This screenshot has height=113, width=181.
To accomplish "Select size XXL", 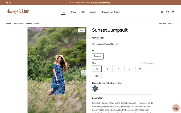I will (97, 76).
